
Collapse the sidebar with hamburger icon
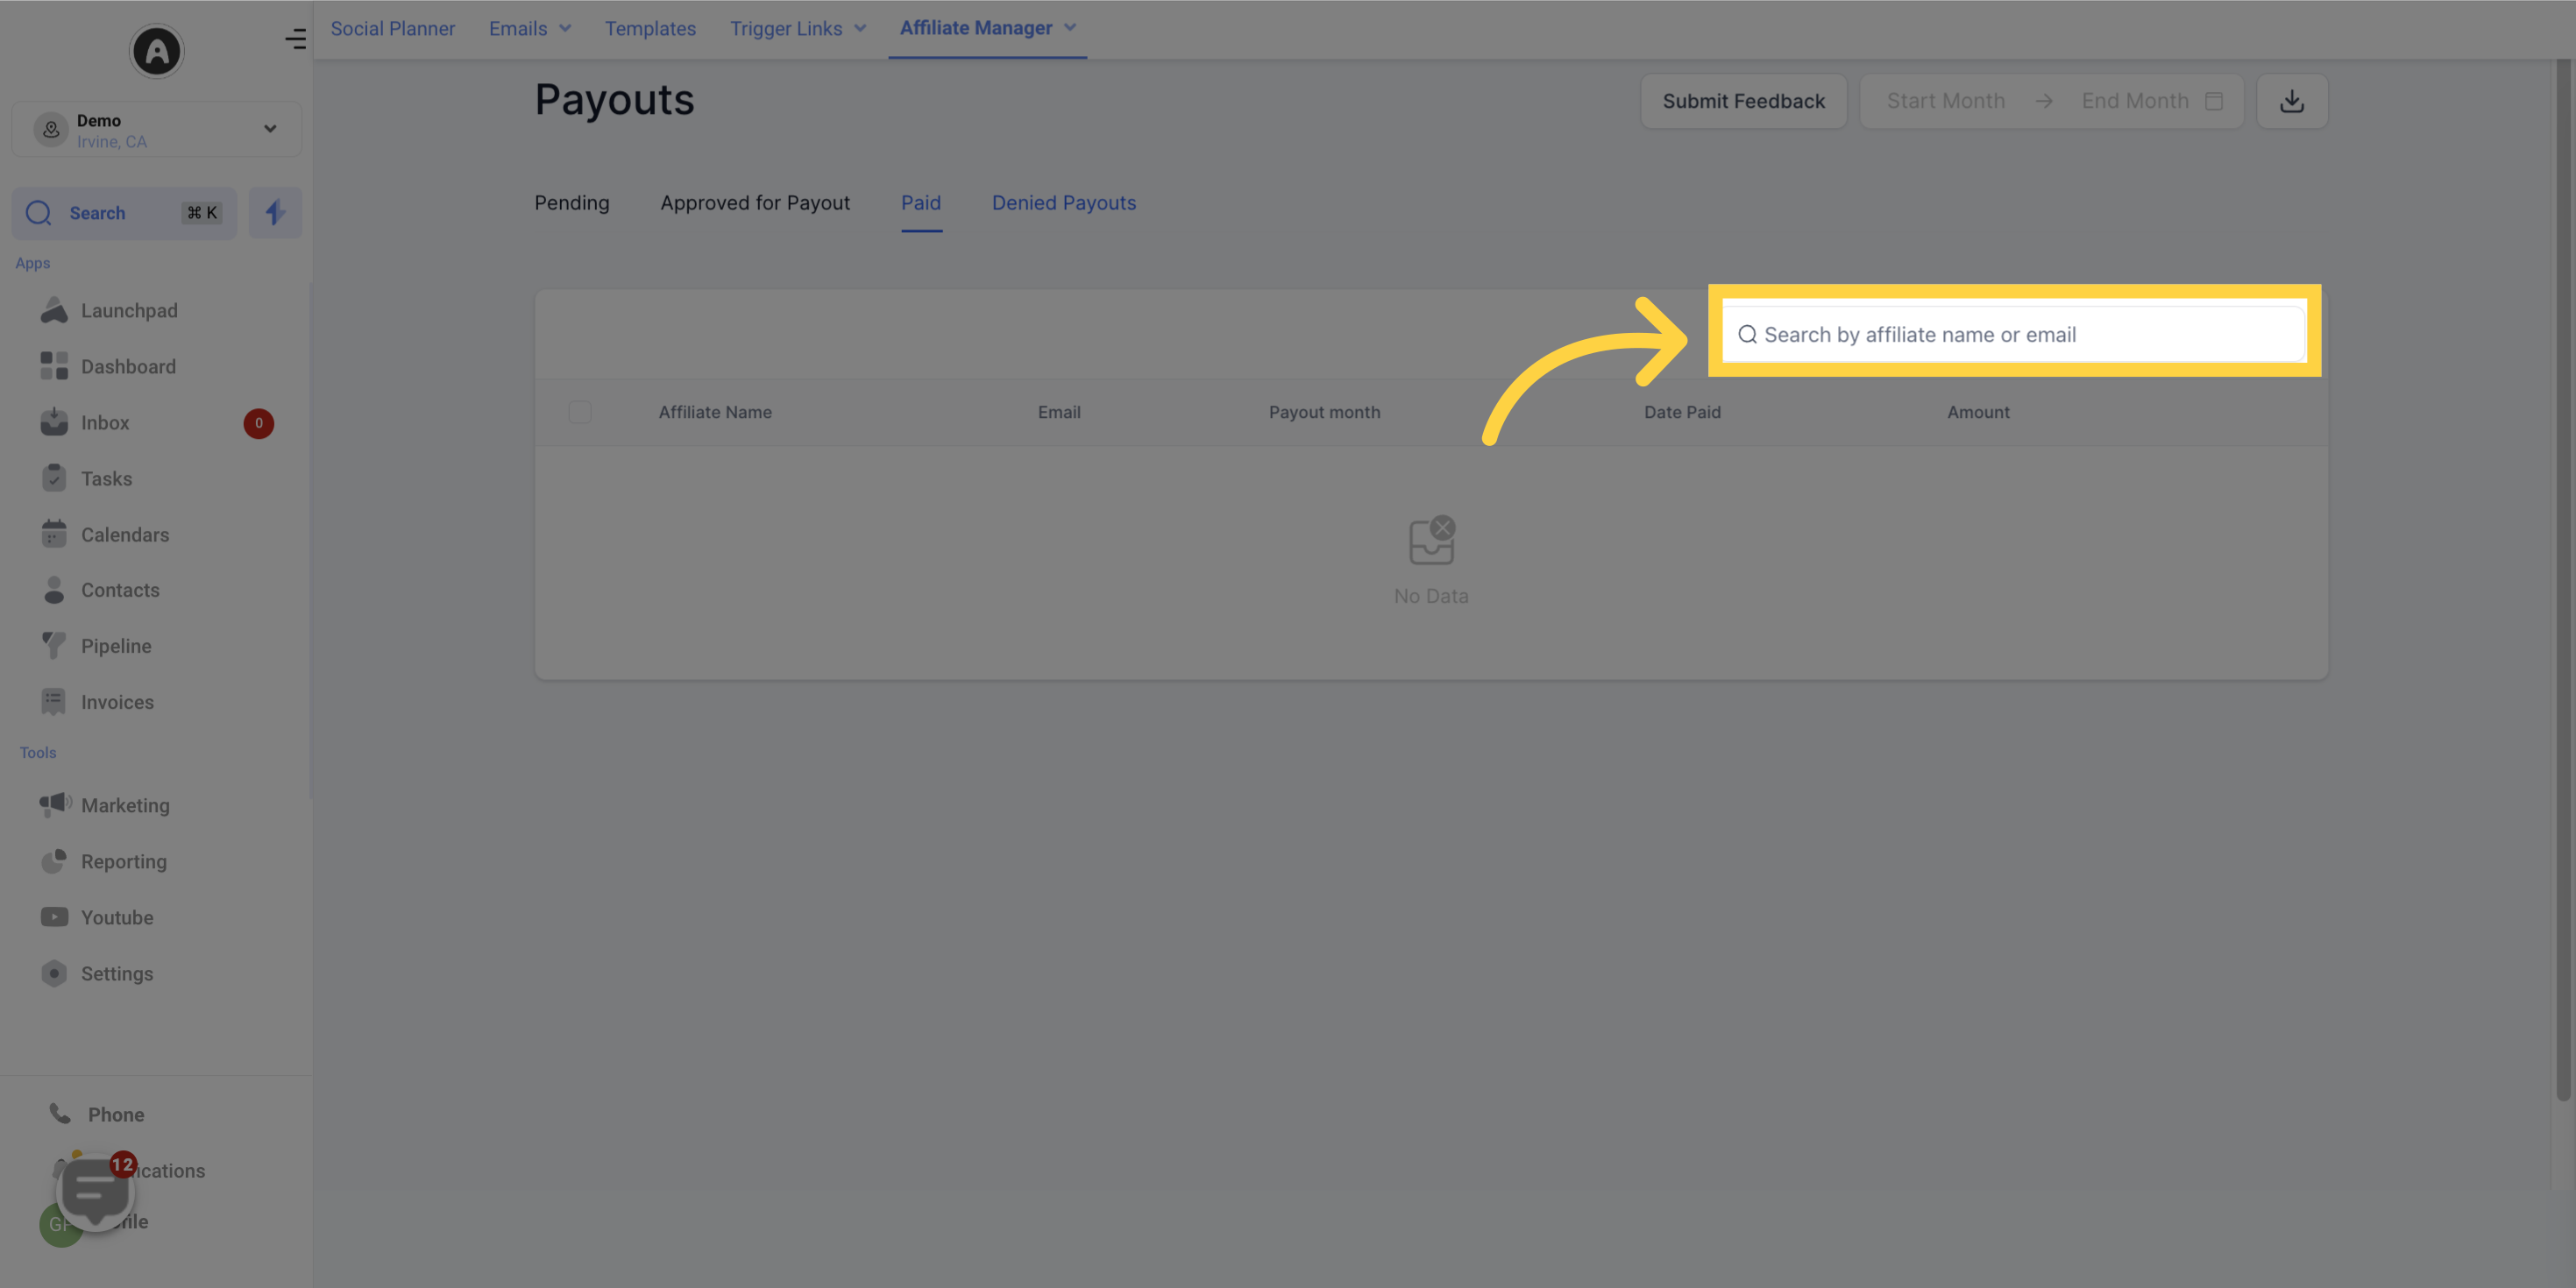(295, 39)
